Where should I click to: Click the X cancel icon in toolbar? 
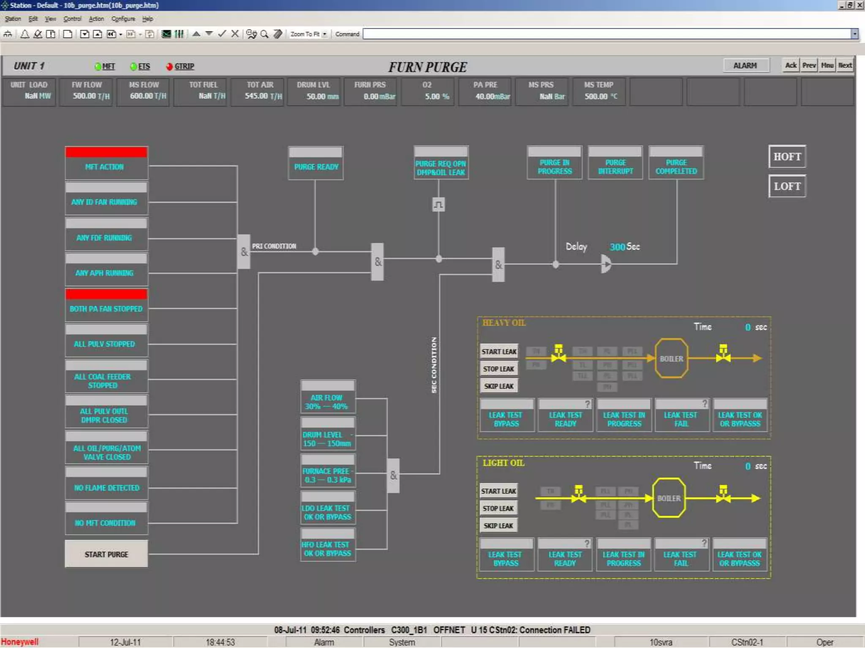(x=235, y=34)
